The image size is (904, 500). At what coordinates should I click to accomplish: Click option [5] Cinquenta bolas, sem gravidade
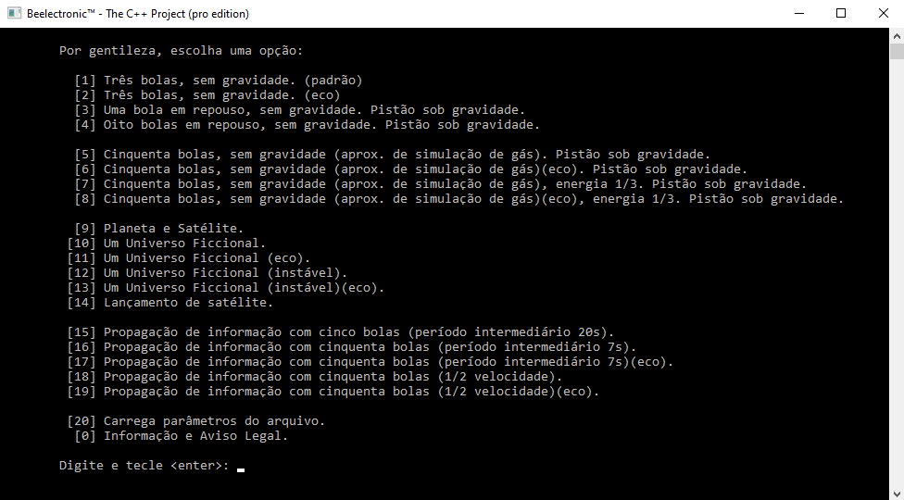tap(407, 155)
